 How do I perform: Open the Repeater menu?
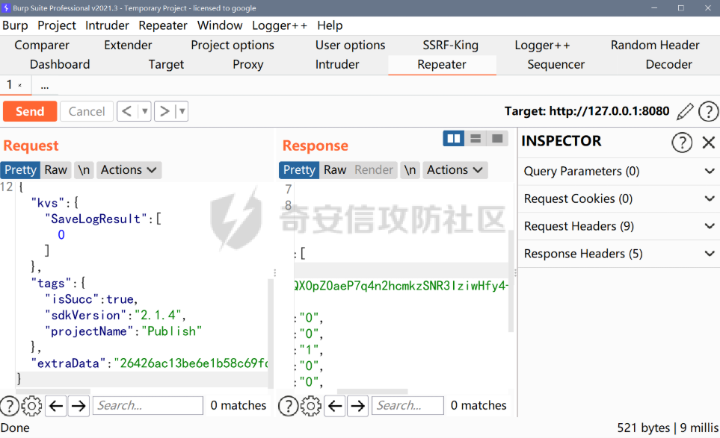(x=163, y=25)
